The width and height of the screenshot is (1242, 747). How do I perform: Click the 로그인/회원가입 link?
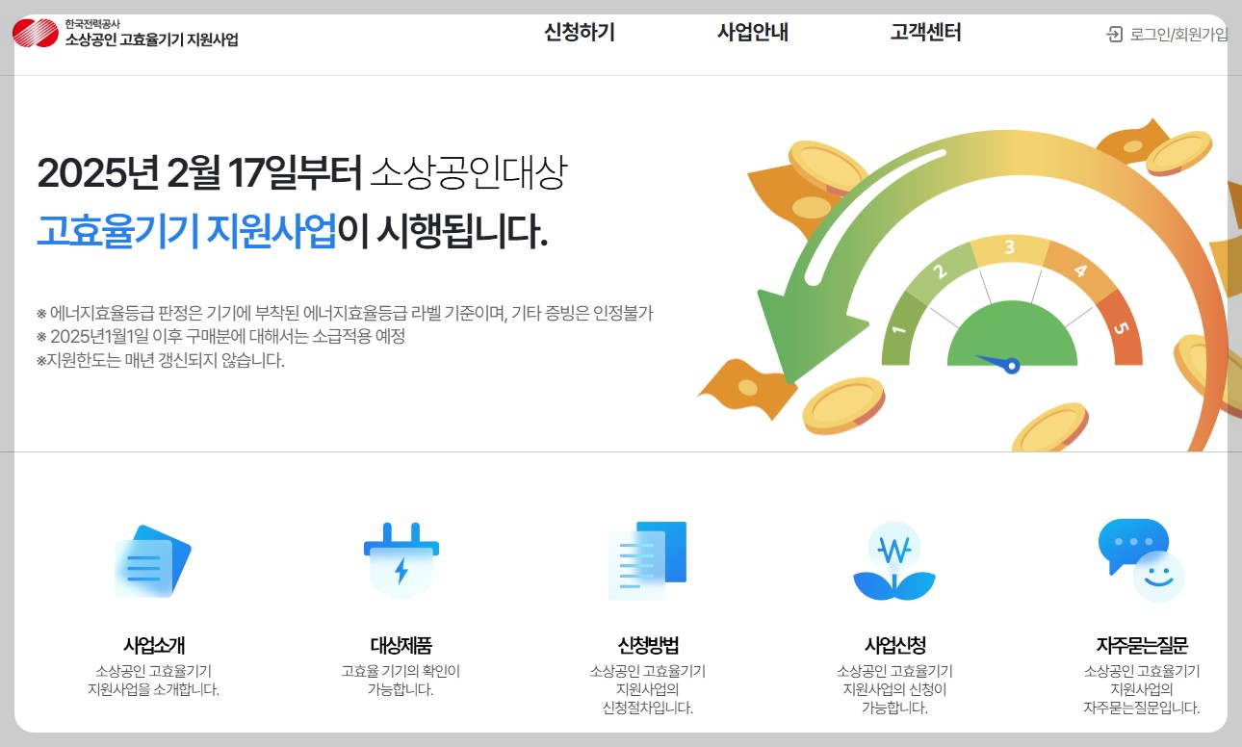coord(1179,34)
